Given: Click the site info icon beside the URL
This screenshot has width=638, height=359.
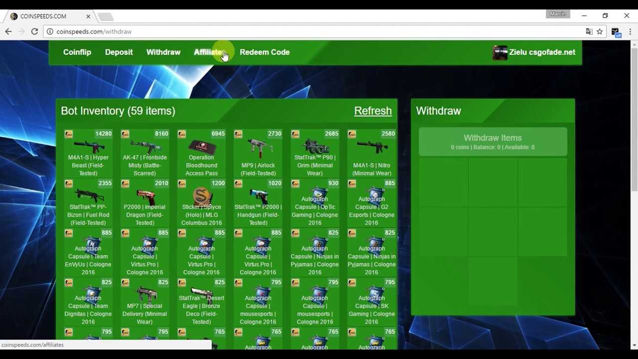Looking at the screenshot, I should coord(50,31).
